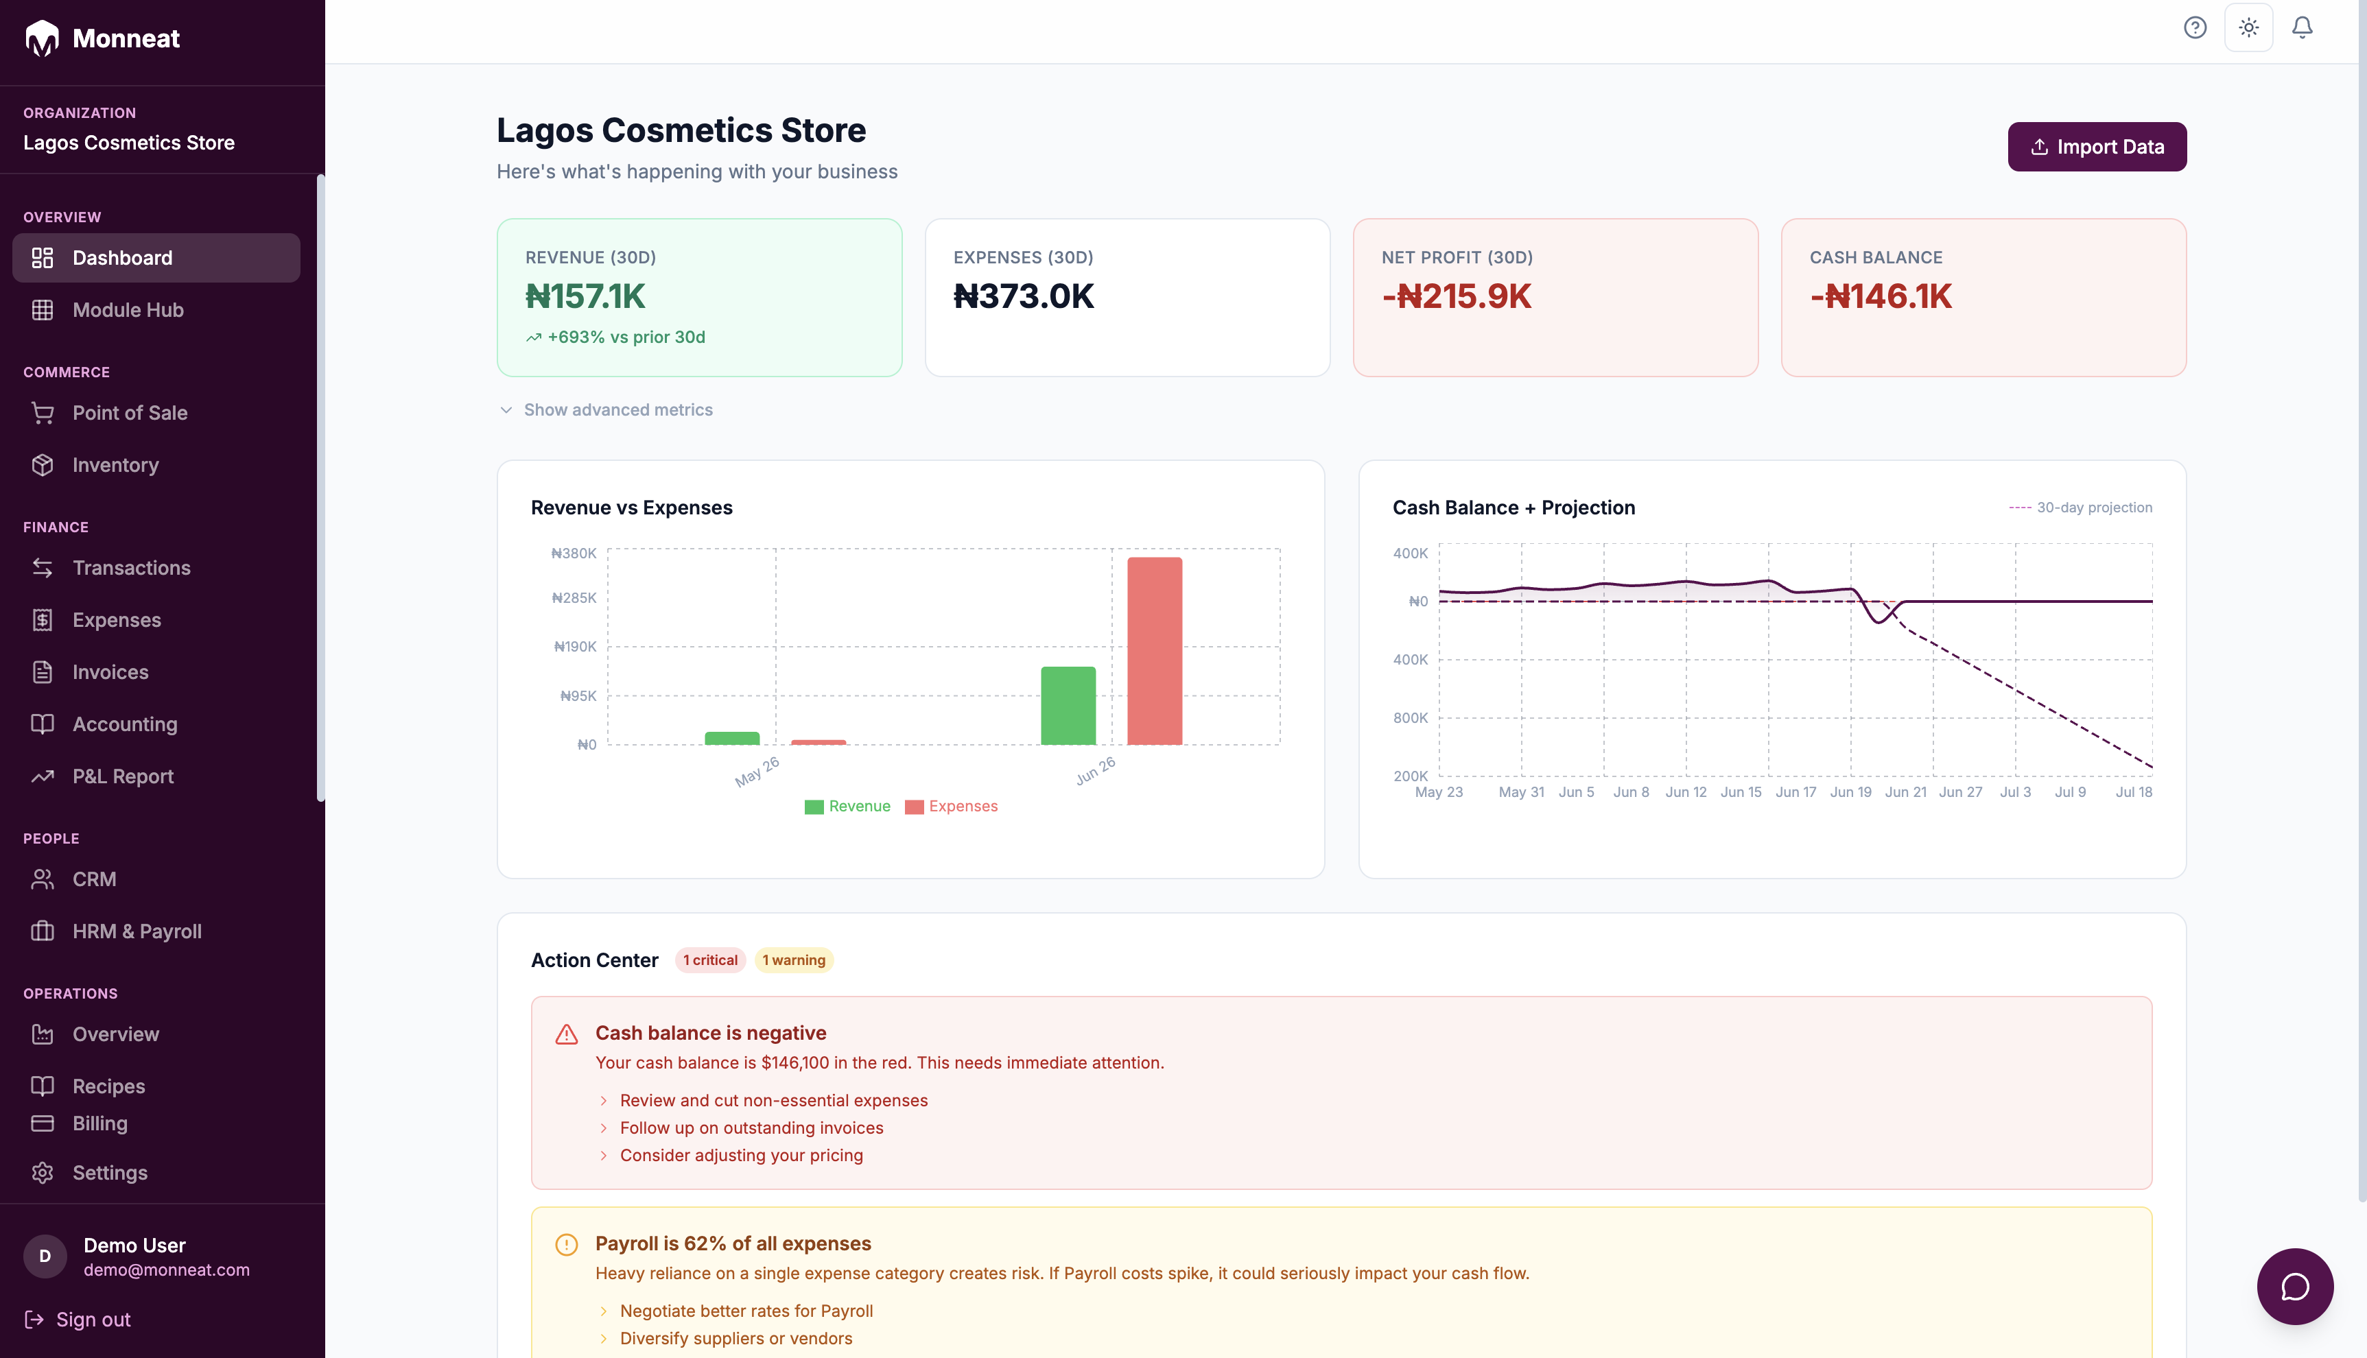Click the HRM & Payroll briefcase icon
The width and height of the screenshot is (2367, 1358).
coord(43,931)
